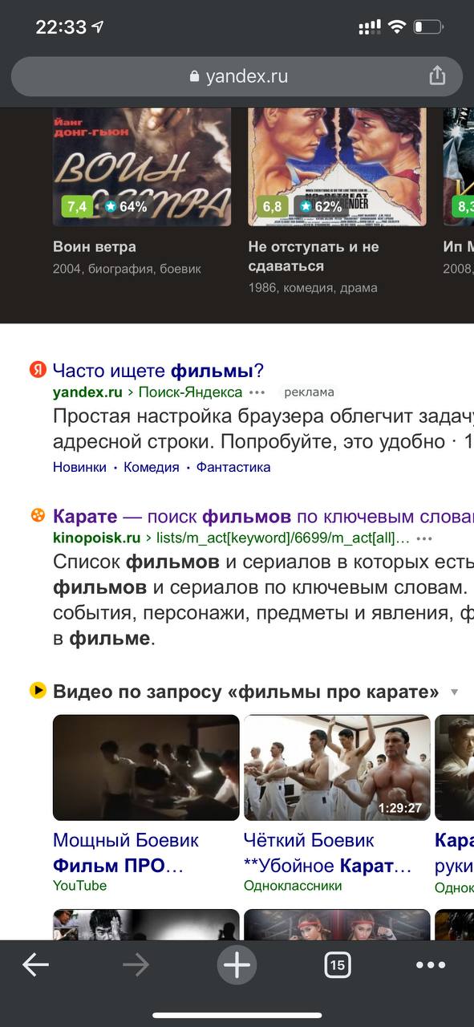The image size is (474, 1027).
Task: Tap the green kinopoisk.ru URL
Action: (x=96, y=538)
